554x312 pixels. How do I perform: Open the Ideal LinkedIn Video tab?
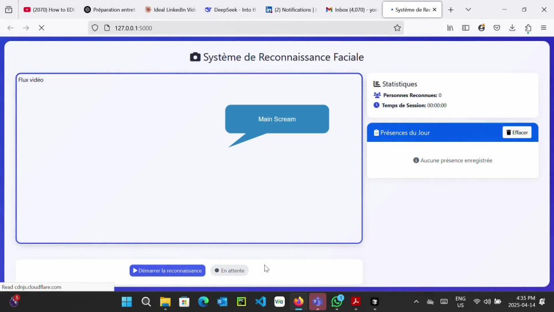[170, 9]
